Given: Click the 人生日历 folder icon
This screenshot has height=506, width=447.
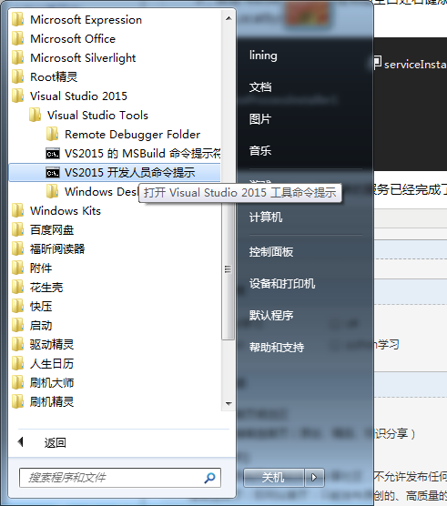Looking at the screenshot, I should [17, 364].
